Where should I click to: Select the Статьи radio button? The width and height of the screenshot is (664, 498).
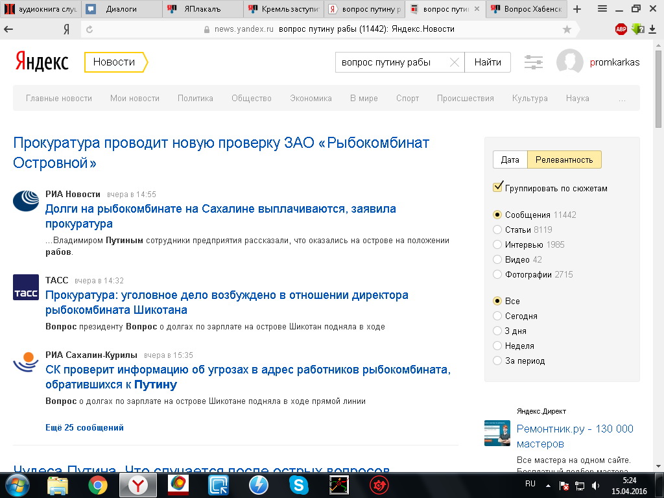tap(497, 230)
